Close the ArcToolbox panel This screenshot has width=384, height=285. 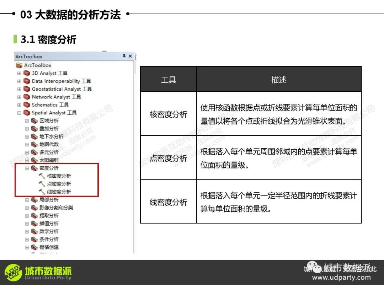(x=130, y=56)
